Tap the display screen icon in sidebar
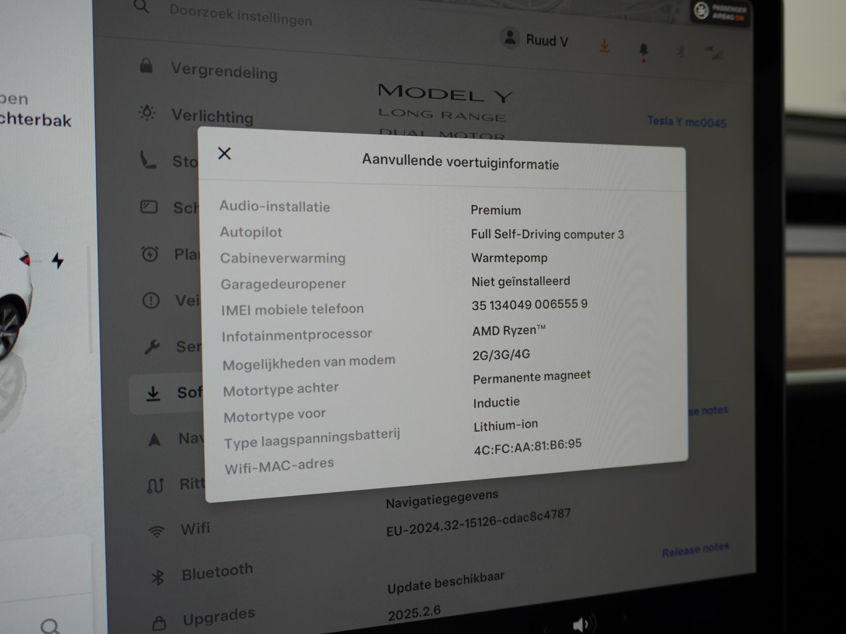The image size is (846, 634). (x=149, y=206)
